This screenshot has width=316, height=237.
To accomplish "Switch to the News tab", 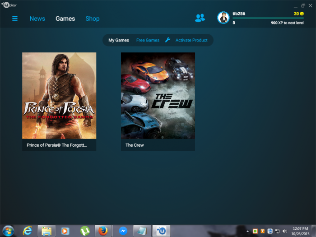I will coord(37,19).
